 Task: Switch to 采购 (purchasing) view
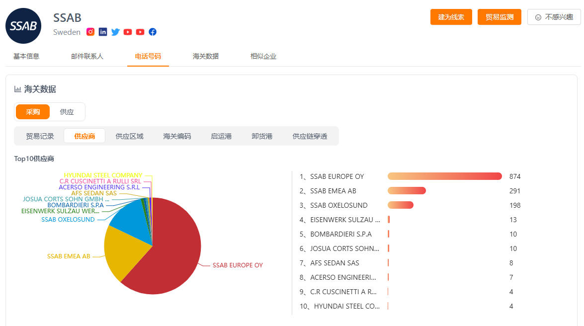(33, 112)
